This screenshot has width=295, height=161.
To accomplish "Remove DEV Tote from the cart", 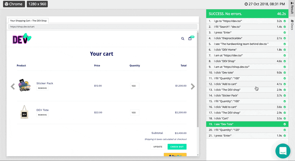I will pyautogui.click(x=42, y=115).
